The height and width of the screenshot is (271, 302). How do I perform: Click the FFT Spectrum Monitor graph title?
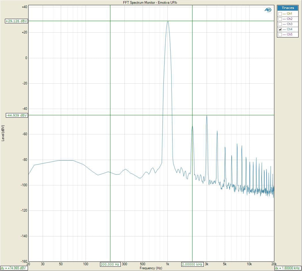click(x=150, y=3)
